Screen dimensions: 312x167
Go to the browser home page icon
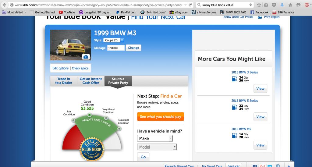tap(290, 5)
